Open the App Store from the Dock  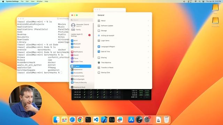tap(131, 120)
